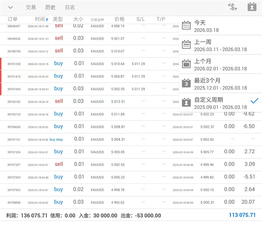The width and height of the screenshot is (262, 226).
Task: Sort by the 订单 column header
Action: 12,19
